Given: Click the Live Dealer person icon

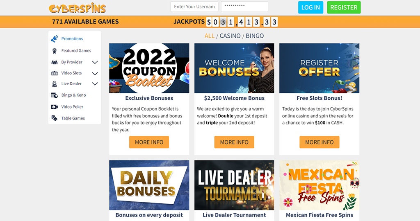Looking at the screenshot, I should tap(55, 84).
